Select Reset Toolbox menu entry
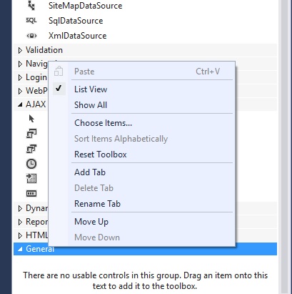This screenshot has height=294, width=292. click(x=101, y=155)
